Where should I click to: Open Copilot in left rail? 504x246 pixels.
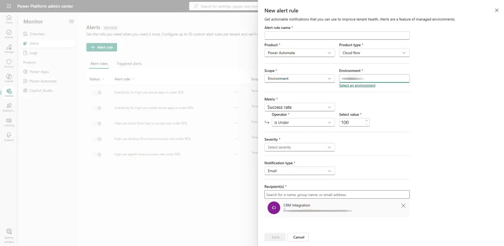(9, 78)
